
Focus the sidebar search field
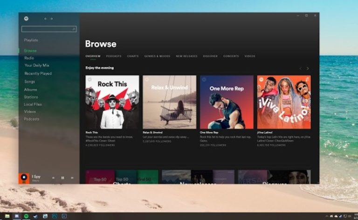pos(49,29)
